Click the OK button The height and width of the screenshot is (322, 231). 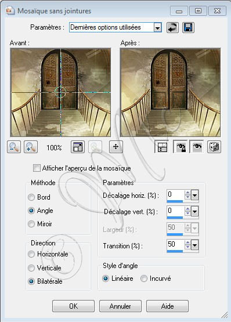click(73, 306)
